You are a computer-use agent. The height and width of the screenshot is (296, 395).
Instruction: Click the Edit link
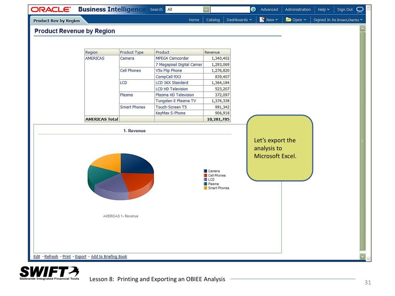click(37, 256)
